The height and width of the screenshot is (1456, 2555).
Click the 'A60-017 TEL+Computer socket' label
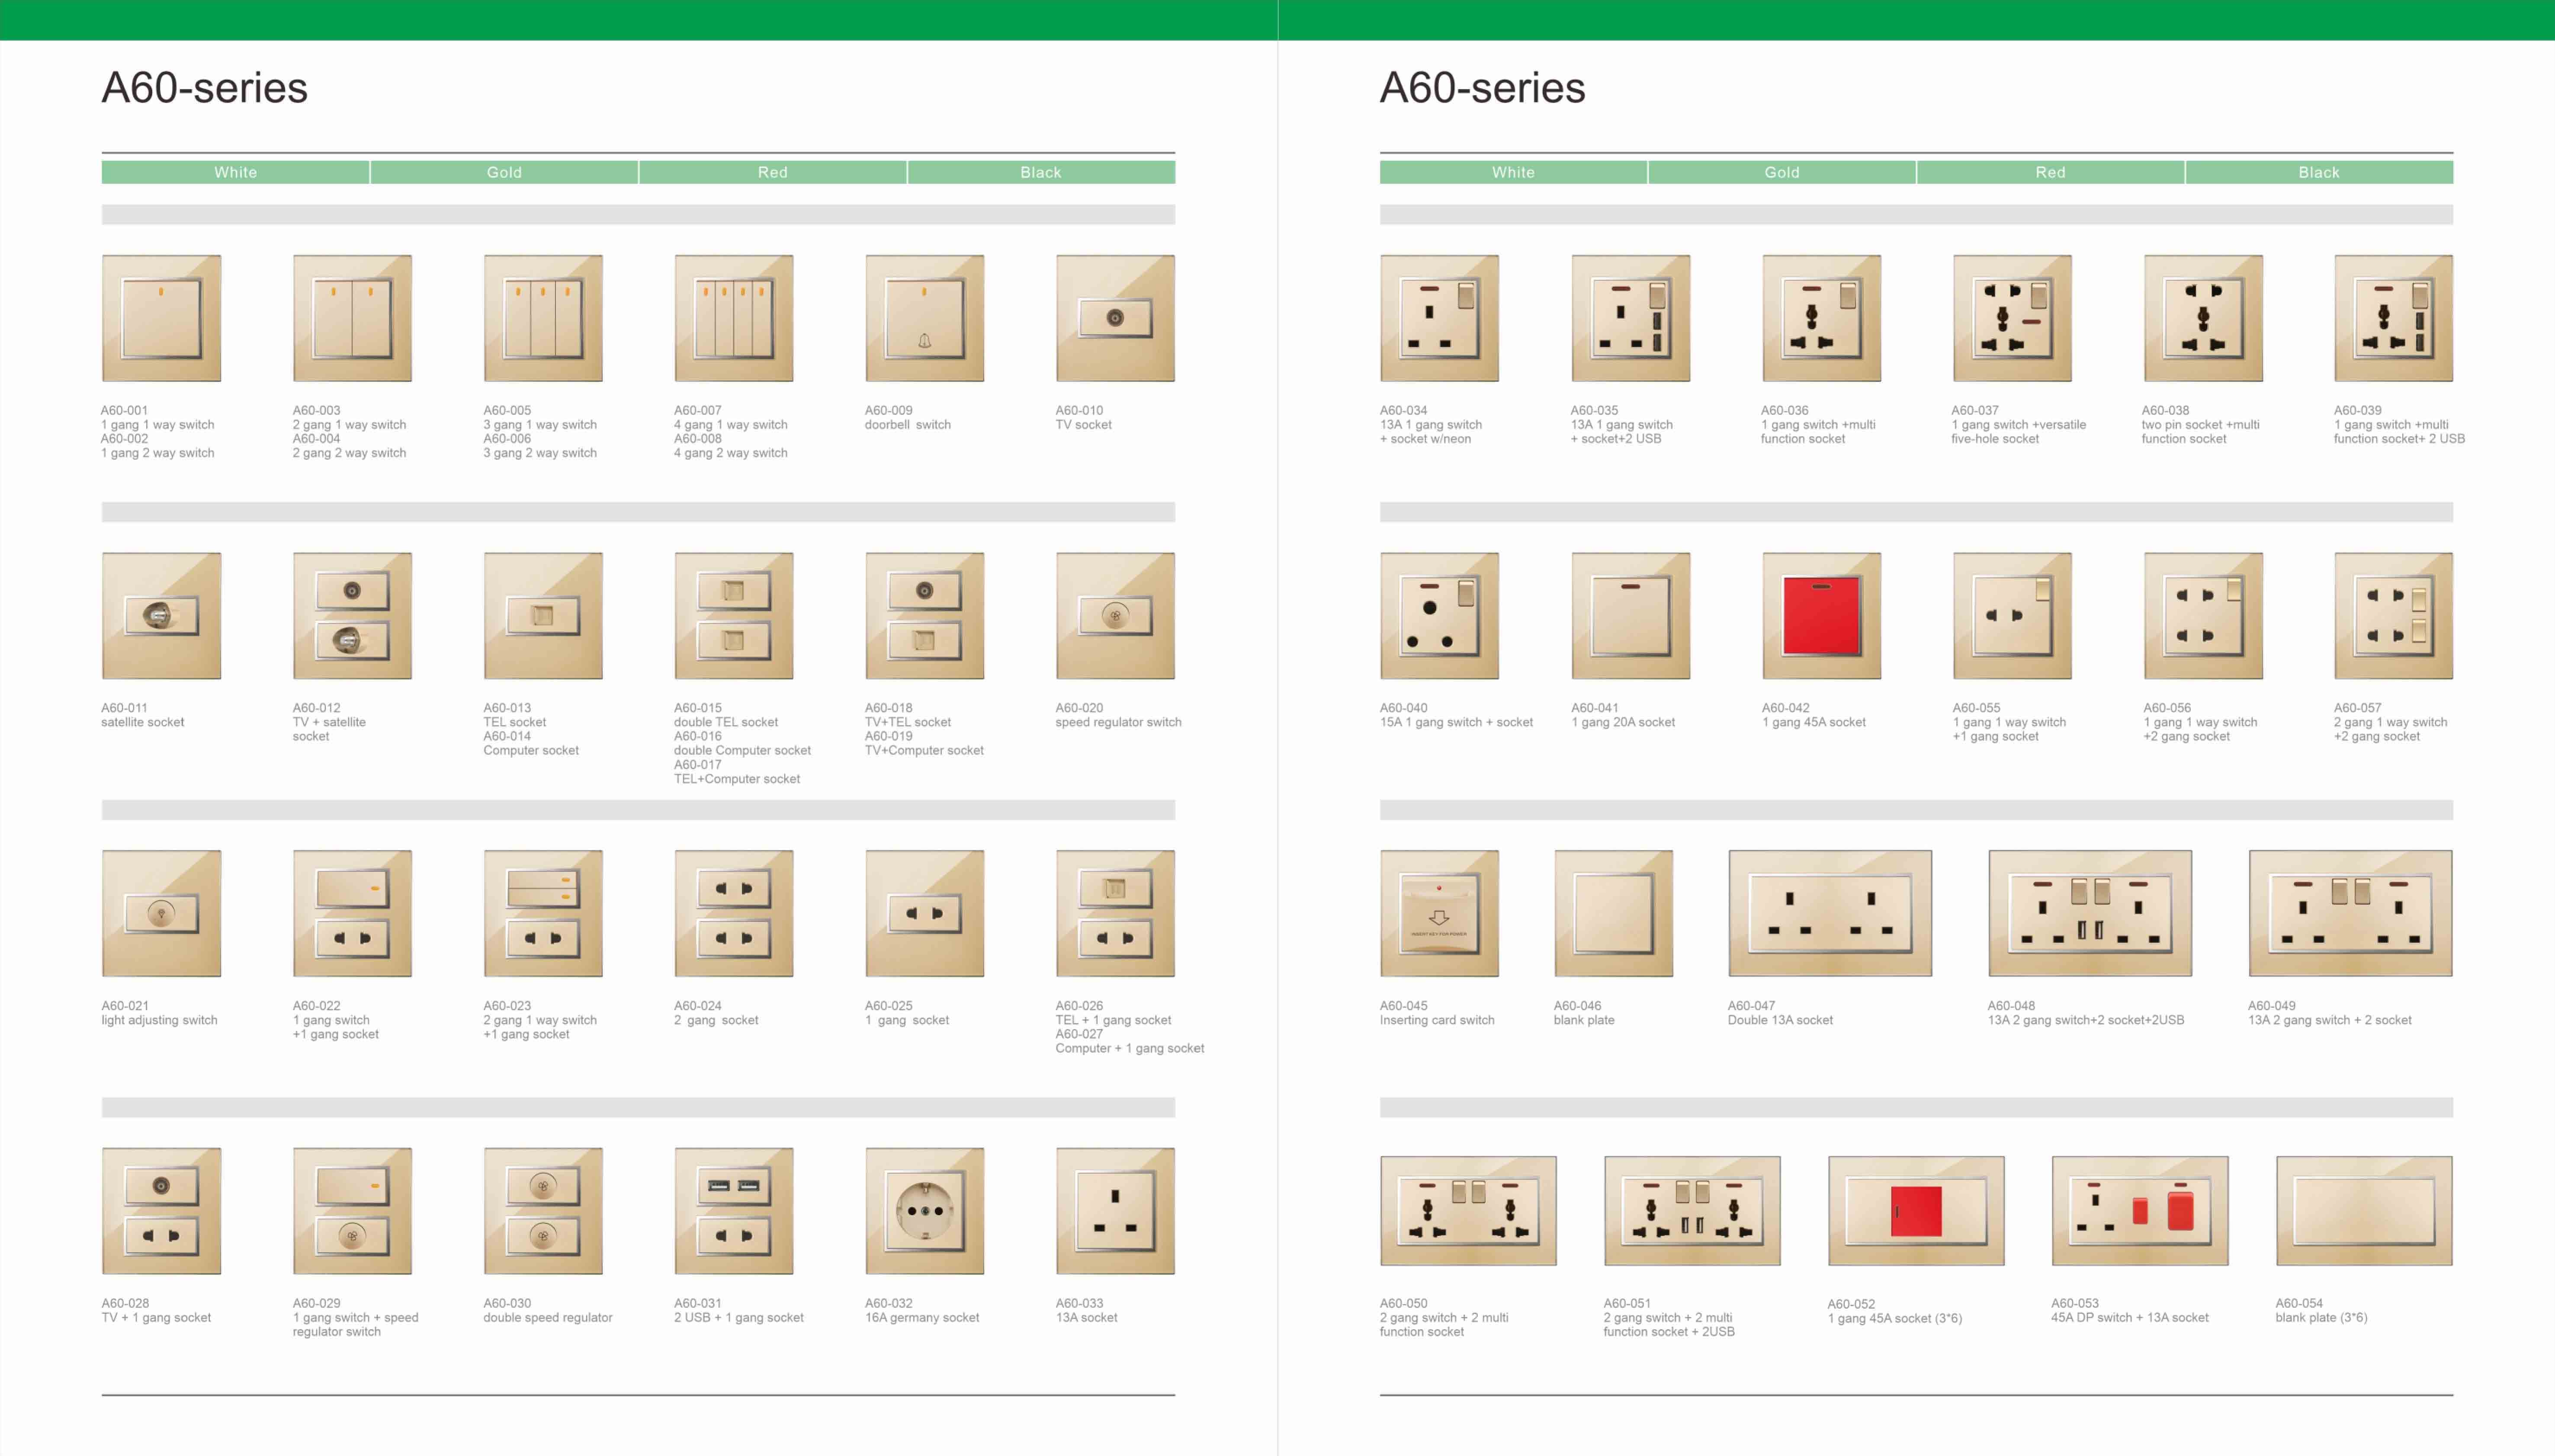tap(737, 772)
